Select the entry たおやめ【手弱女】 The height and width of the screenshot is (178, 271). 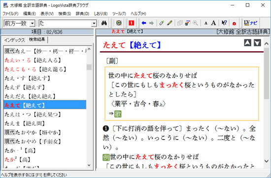click(x=45, y=142)
